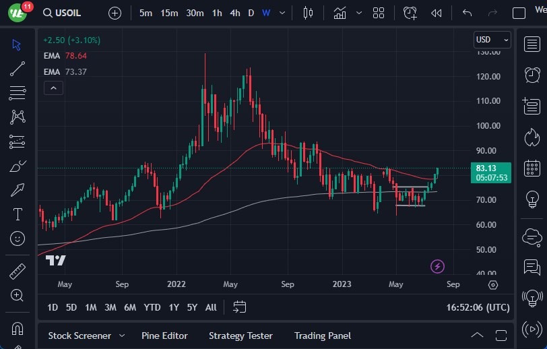
Task: Collapse the indicator legend chevron
Action: (53, 88)
